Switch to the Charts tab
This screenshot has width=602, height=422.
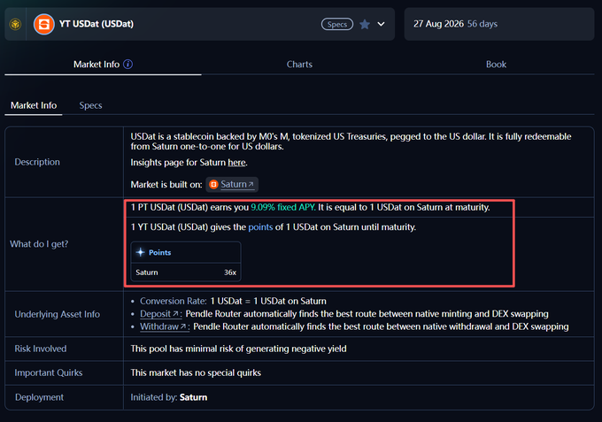click(299, 65)
